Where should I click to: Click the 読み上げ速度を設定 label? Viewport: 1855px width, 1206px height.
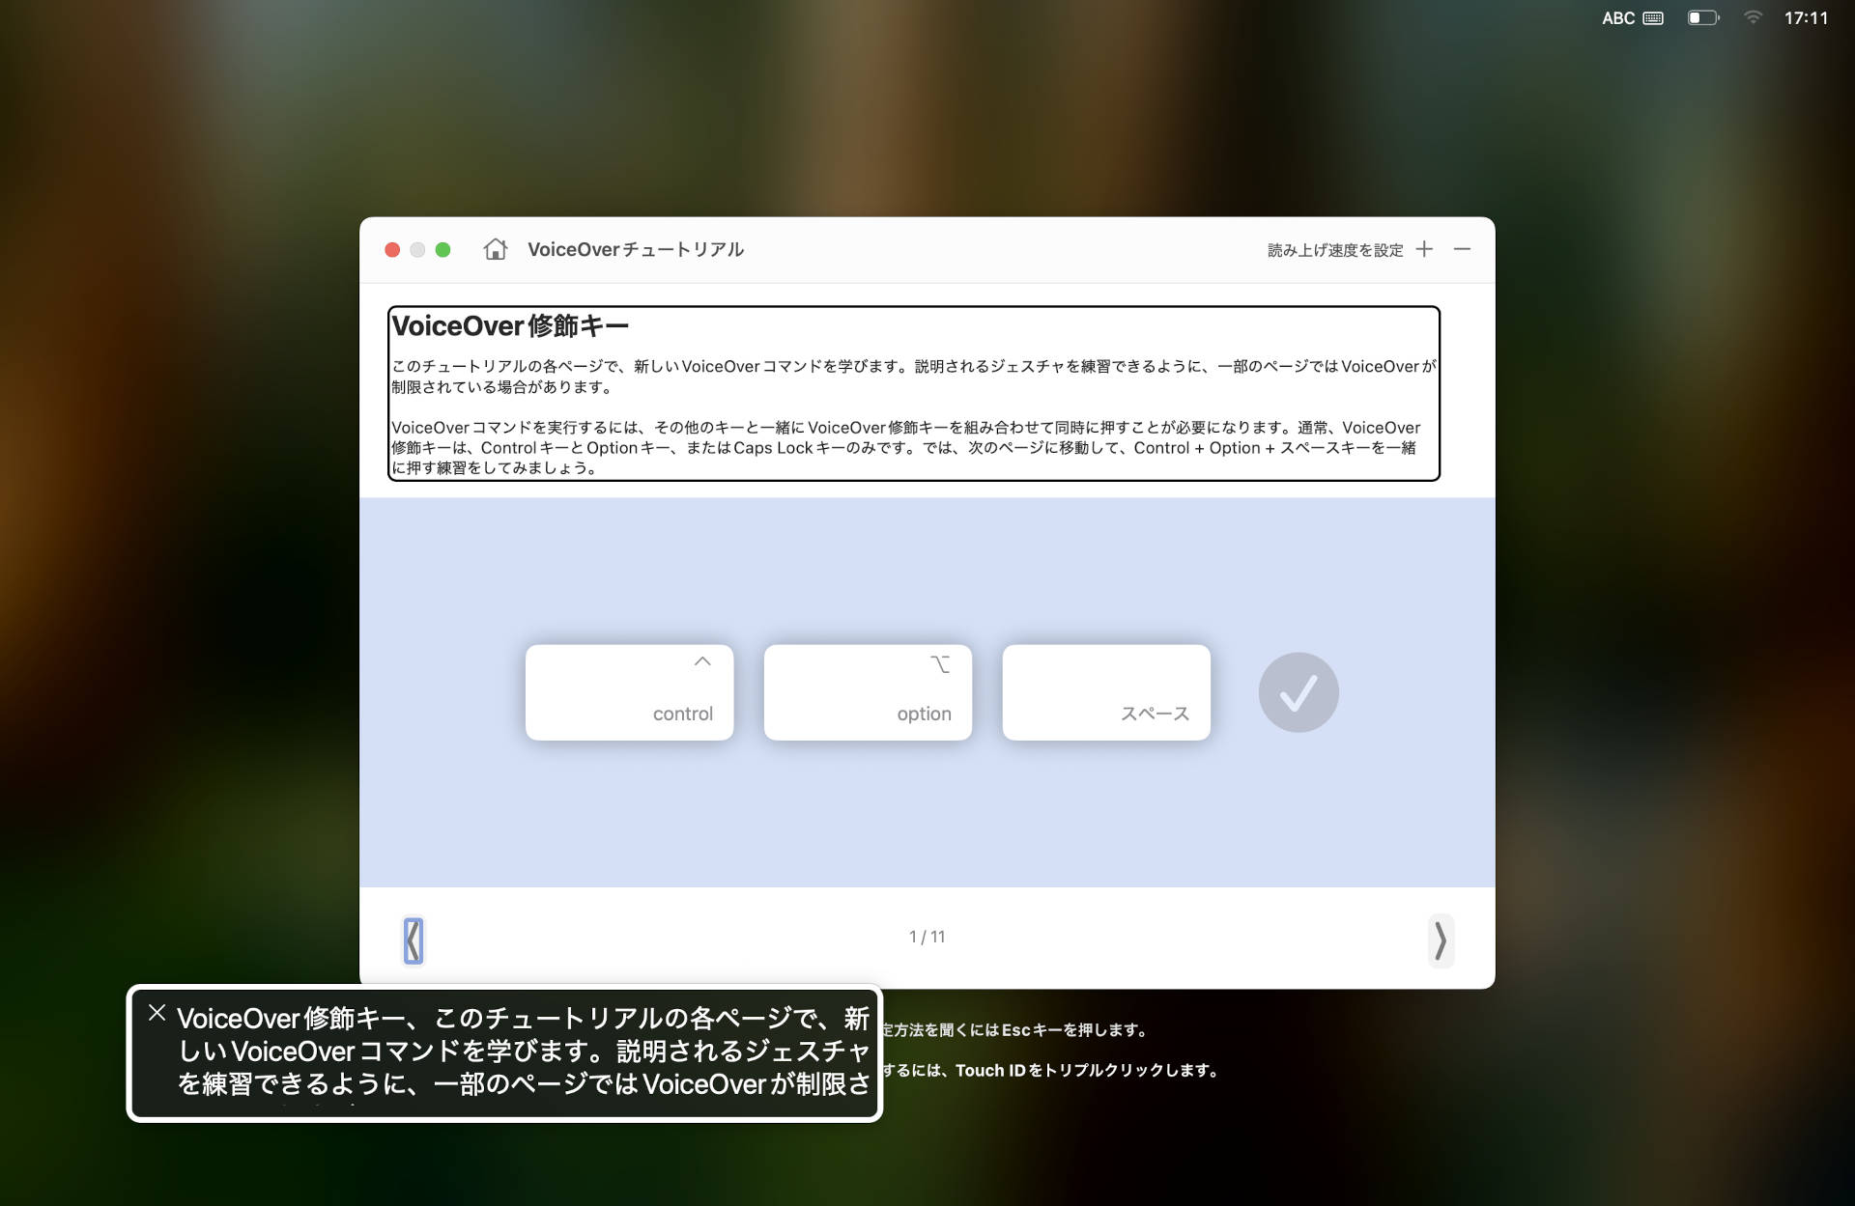[1337, 249]
